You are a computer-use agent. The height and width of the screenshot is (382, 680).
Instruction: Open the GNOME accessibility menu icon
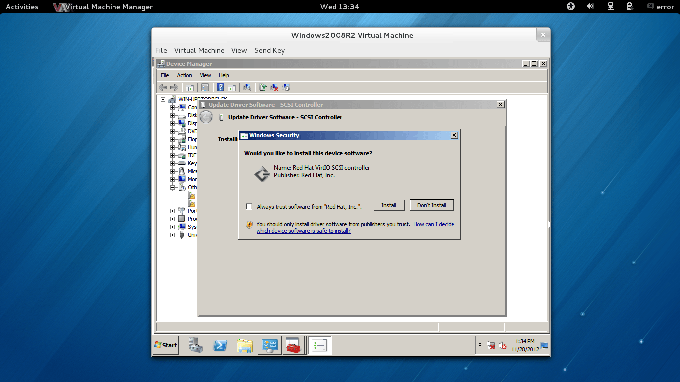571,6
